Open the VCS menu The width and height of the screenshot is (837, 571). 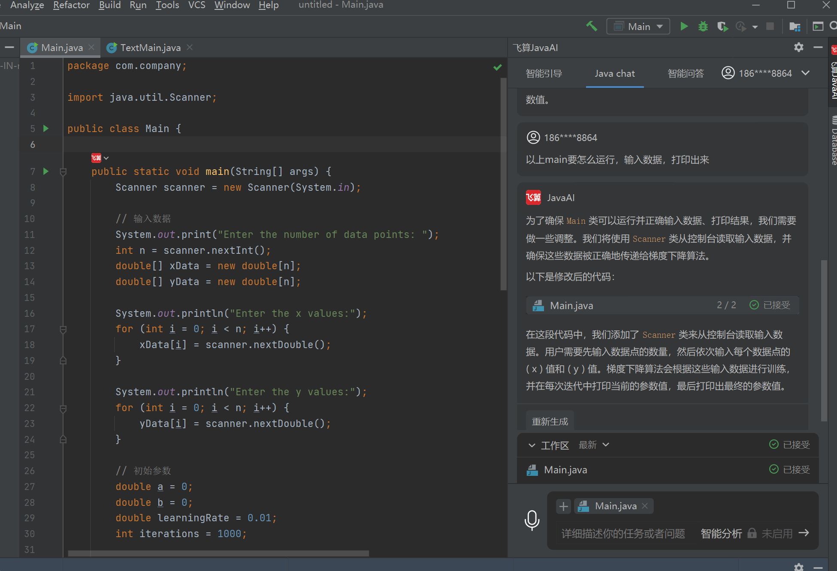(x=197, y=5)
